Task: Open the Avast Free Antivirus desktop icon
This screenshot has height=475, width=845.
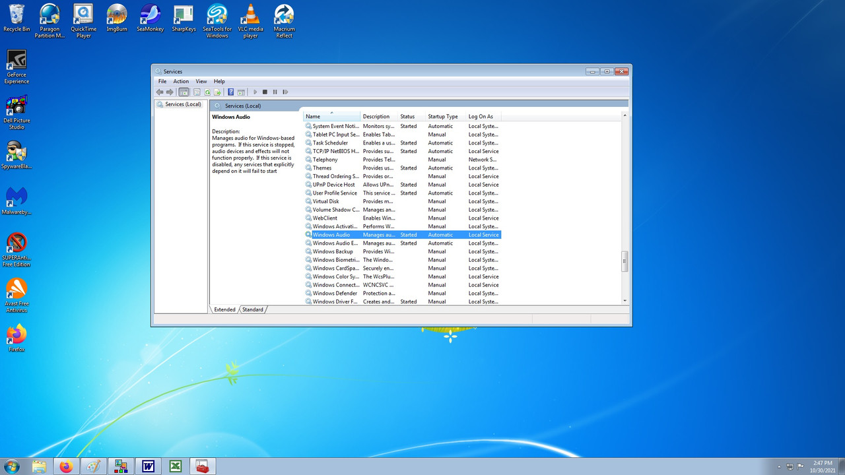Action: pyautogui.click(x=17, y=295)
